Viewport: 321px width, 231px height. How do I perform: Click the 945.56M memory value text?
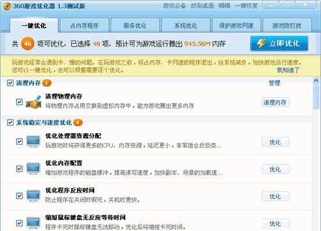(197, 44)
